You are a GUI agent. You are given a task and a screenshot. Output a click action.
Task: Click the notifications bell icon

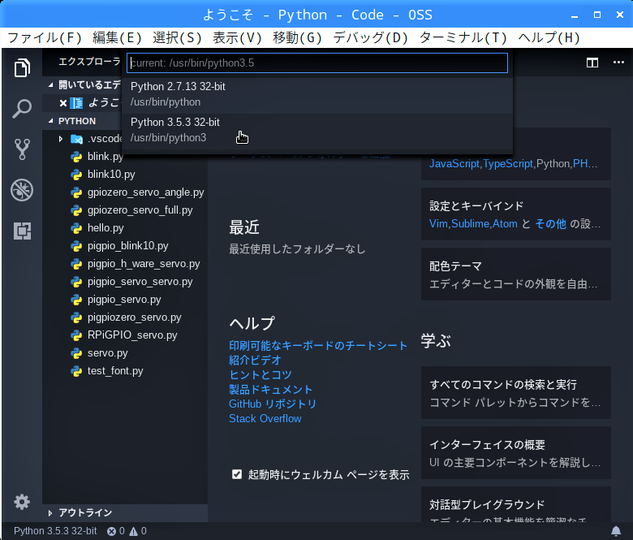coord(616,531)
